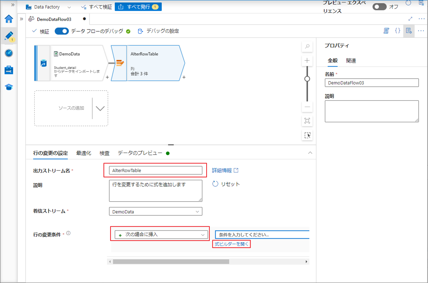Open the Monitor gauge icon in sidebar
The image size is (428, 283).
[x=9, y=53]
